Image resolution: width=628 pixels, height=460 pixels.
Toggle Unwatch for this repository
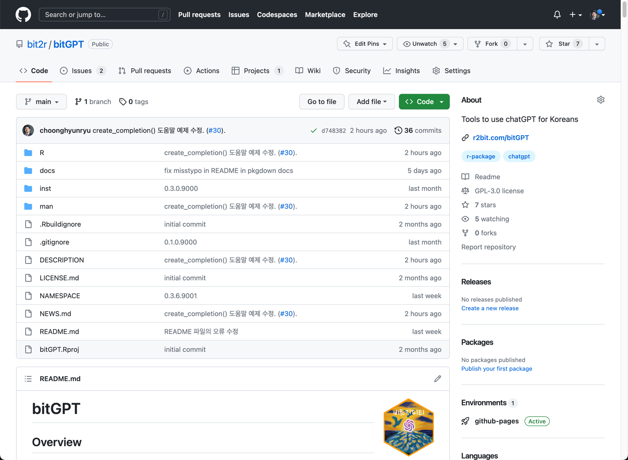425,44
